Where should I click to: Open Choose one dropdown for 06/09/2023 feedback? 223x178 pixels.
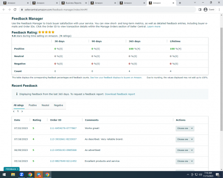point(185,150)
